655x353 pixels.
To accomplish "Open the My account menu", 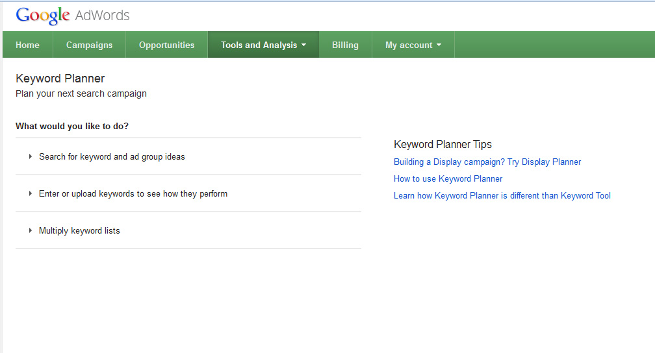I will pyautogui.click(x=408, y=45).
